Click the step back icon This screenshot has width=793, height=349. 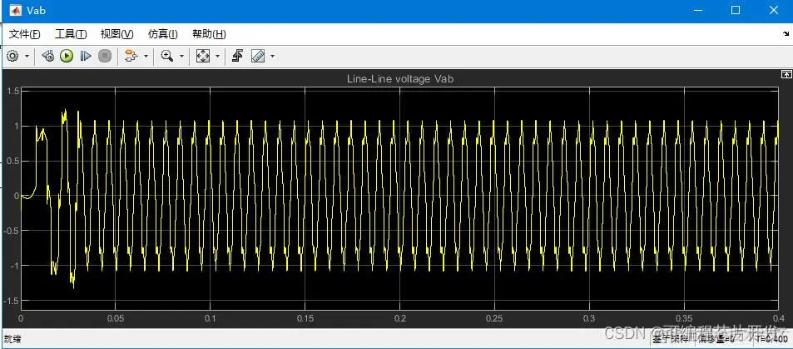(48, 56)
